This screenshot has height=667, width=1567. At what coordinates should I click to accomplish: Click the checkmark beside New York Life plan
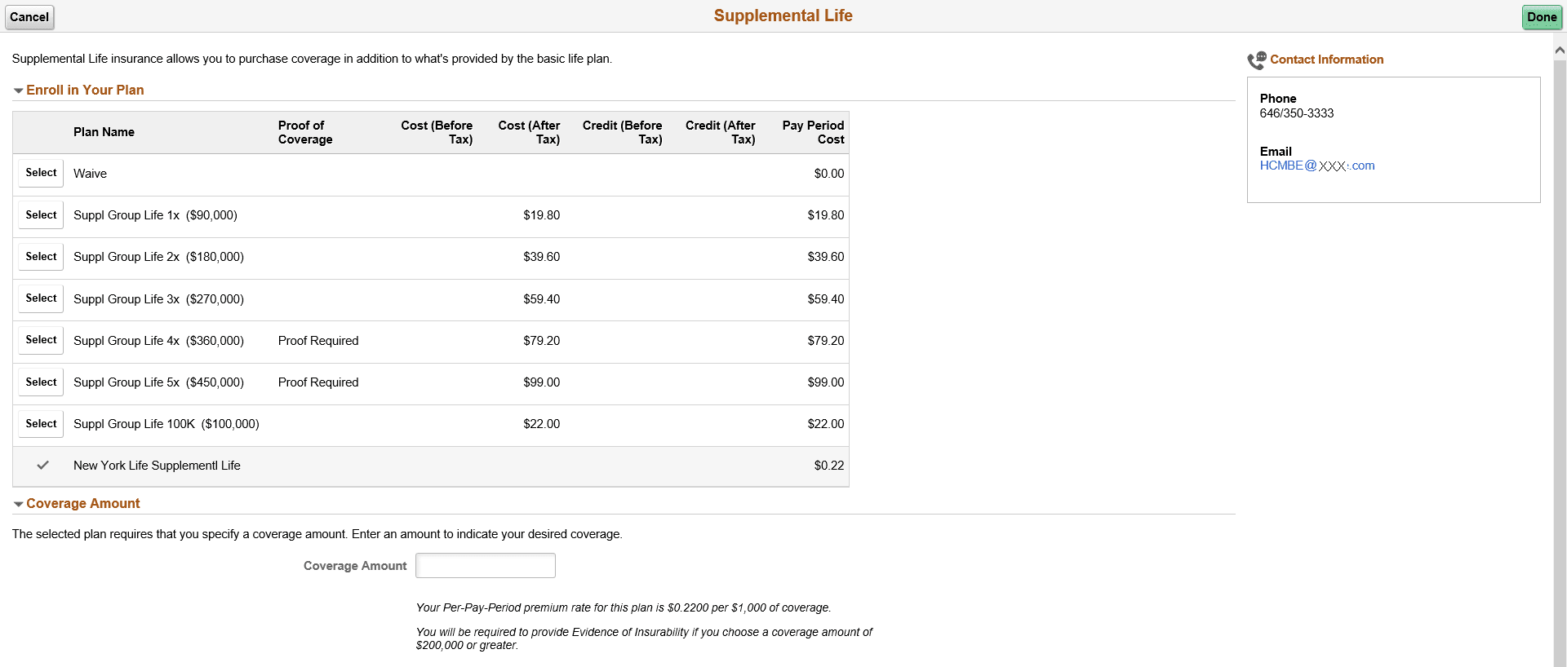click(43, 466)
